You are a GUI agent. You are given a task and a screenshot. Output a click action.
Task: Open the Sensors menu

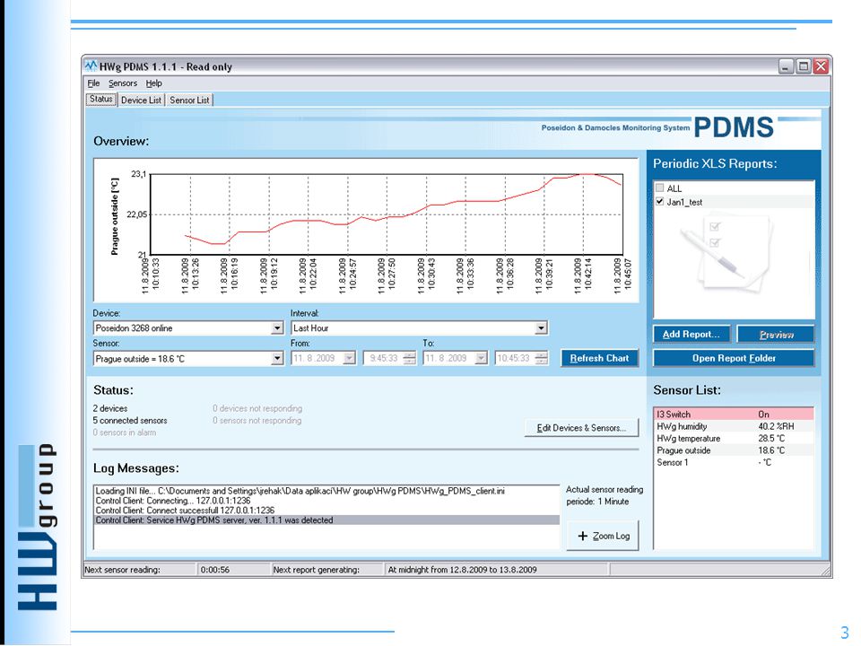pyautogui.click(x=123, y=83)
